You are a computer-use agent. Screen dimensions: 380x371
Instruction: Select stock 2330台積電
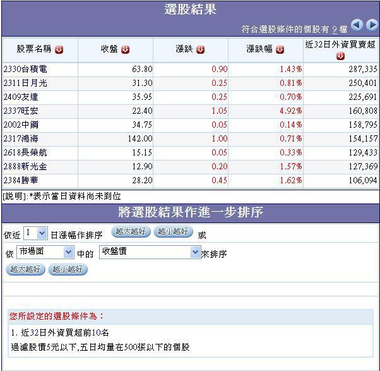[25, 70]
